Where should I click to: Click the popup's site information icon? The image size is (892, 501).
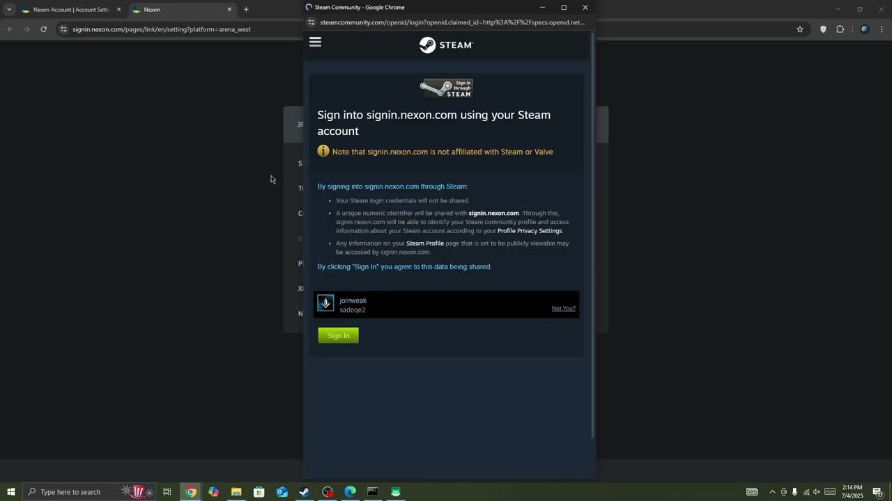click(x=312, y=22)
